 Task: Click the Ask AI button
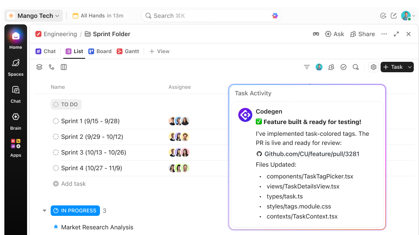[334, 34]
